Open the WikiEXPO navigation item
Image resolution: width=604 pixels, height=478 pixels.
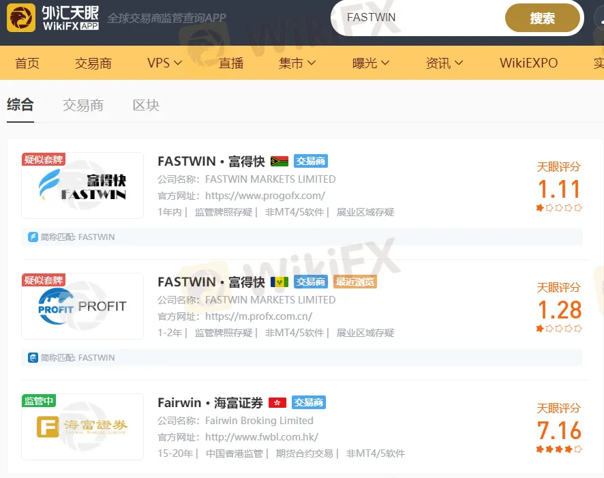pyautogui.click(x=528, y=63)
